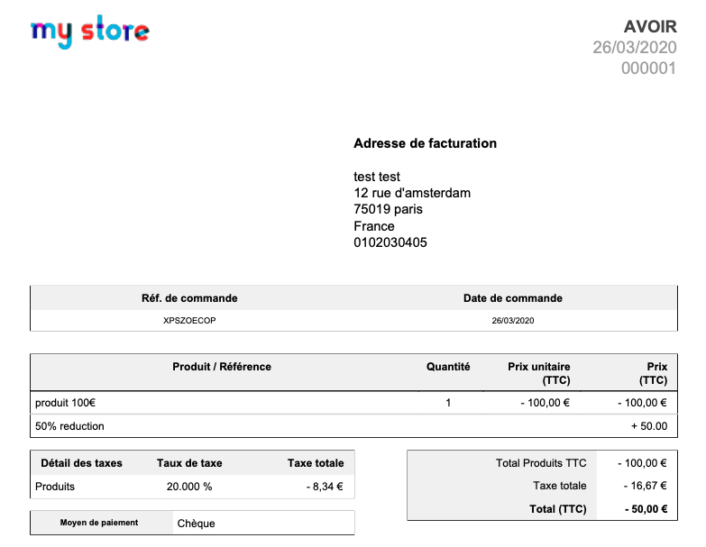Click the Total (TTC) label

tap(558, 509)
